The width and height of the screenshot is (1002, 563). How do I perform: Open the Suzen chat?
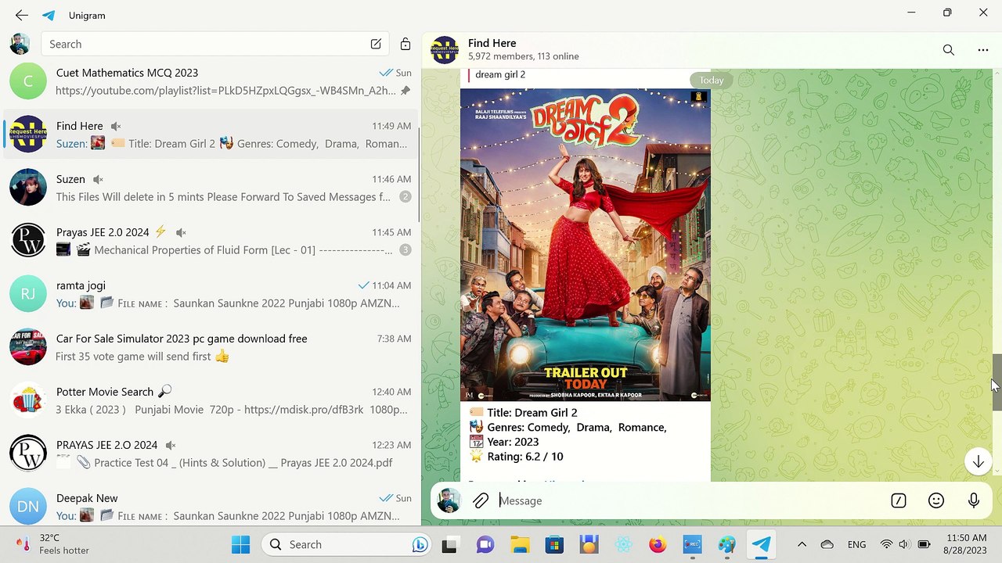click(x=210, y=188)
